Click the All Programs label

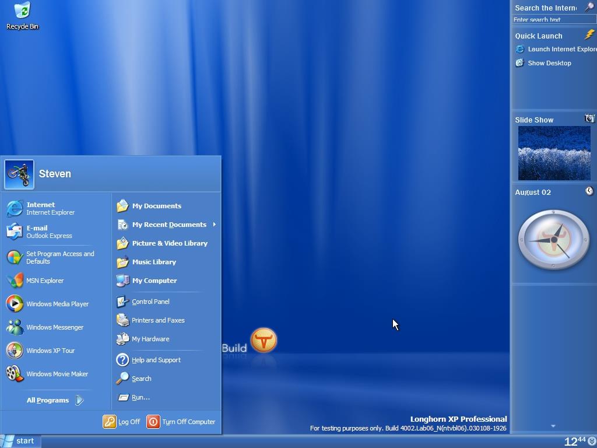click(48, 400)
